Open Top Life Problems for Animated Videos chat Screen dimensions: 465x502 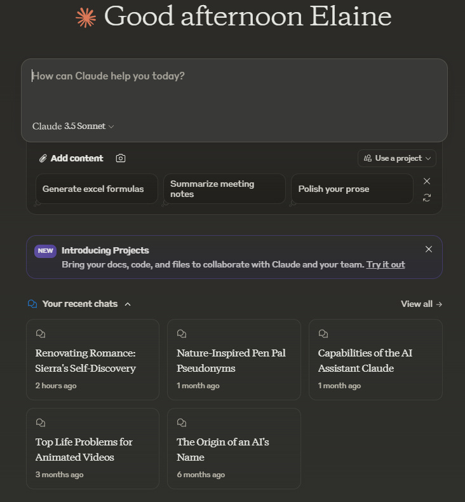93,449
